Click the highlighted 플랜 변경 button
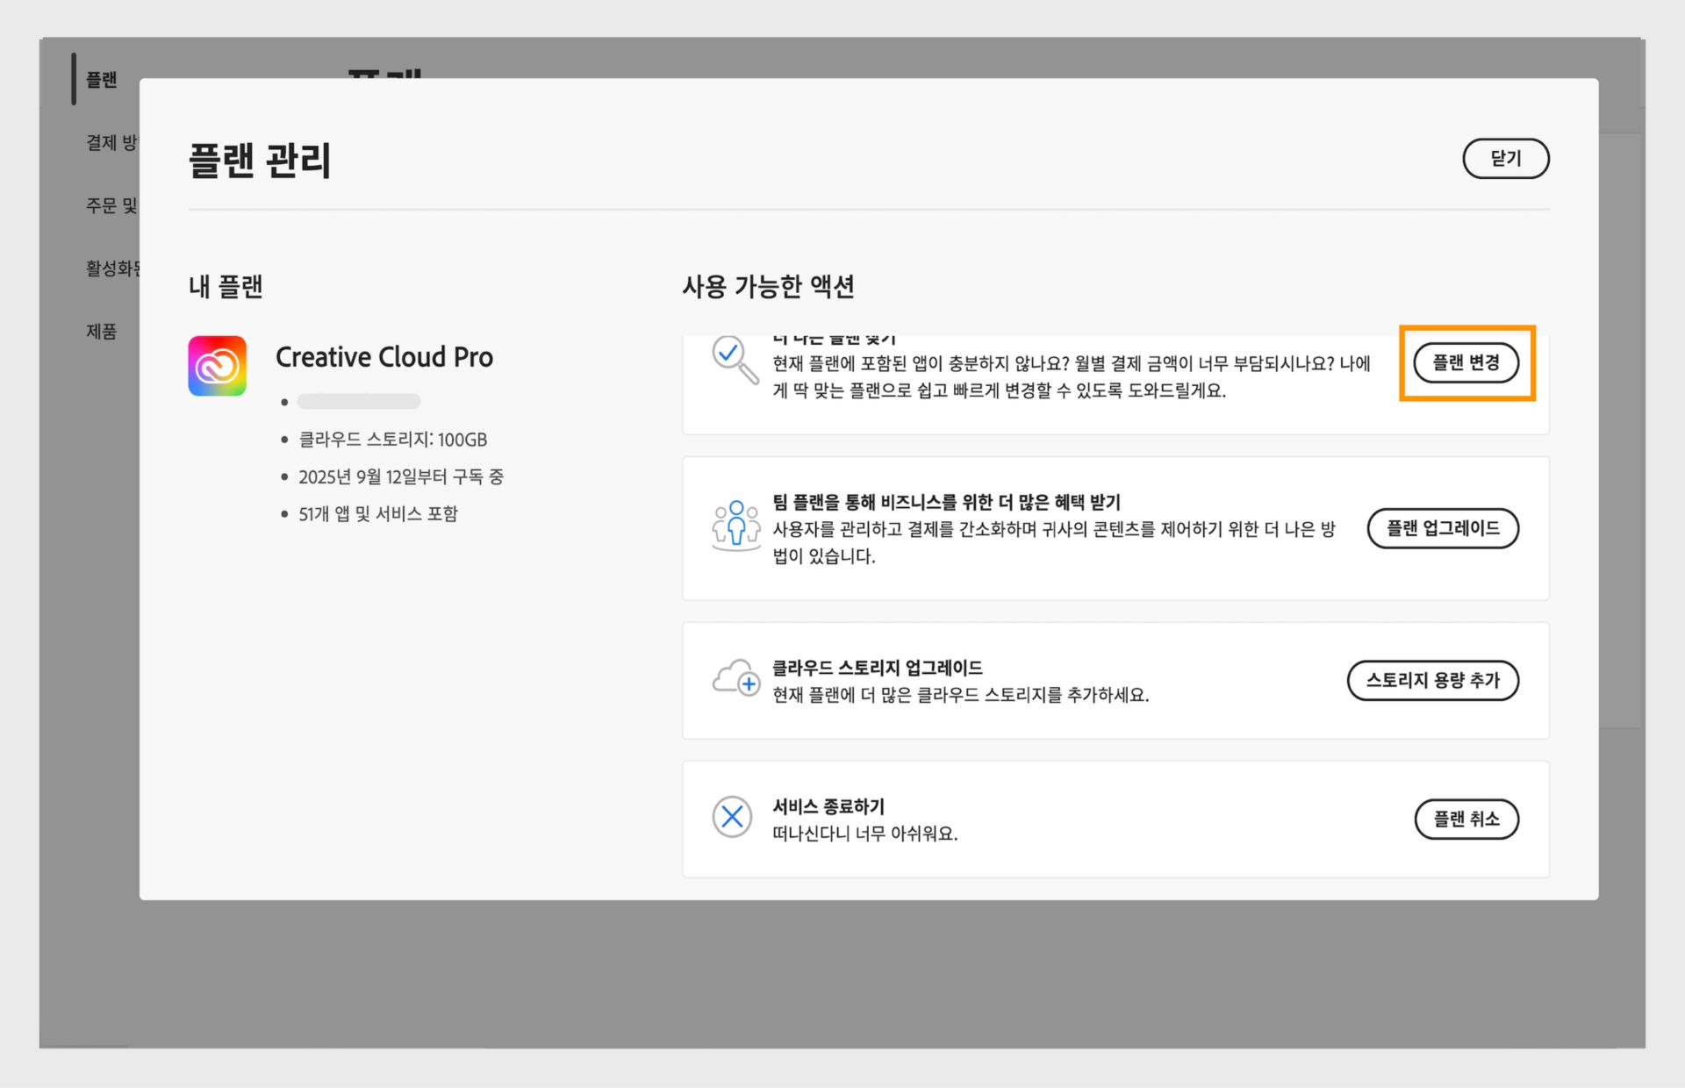This screenshot has width=1685, height=1088. (1466, 362)
